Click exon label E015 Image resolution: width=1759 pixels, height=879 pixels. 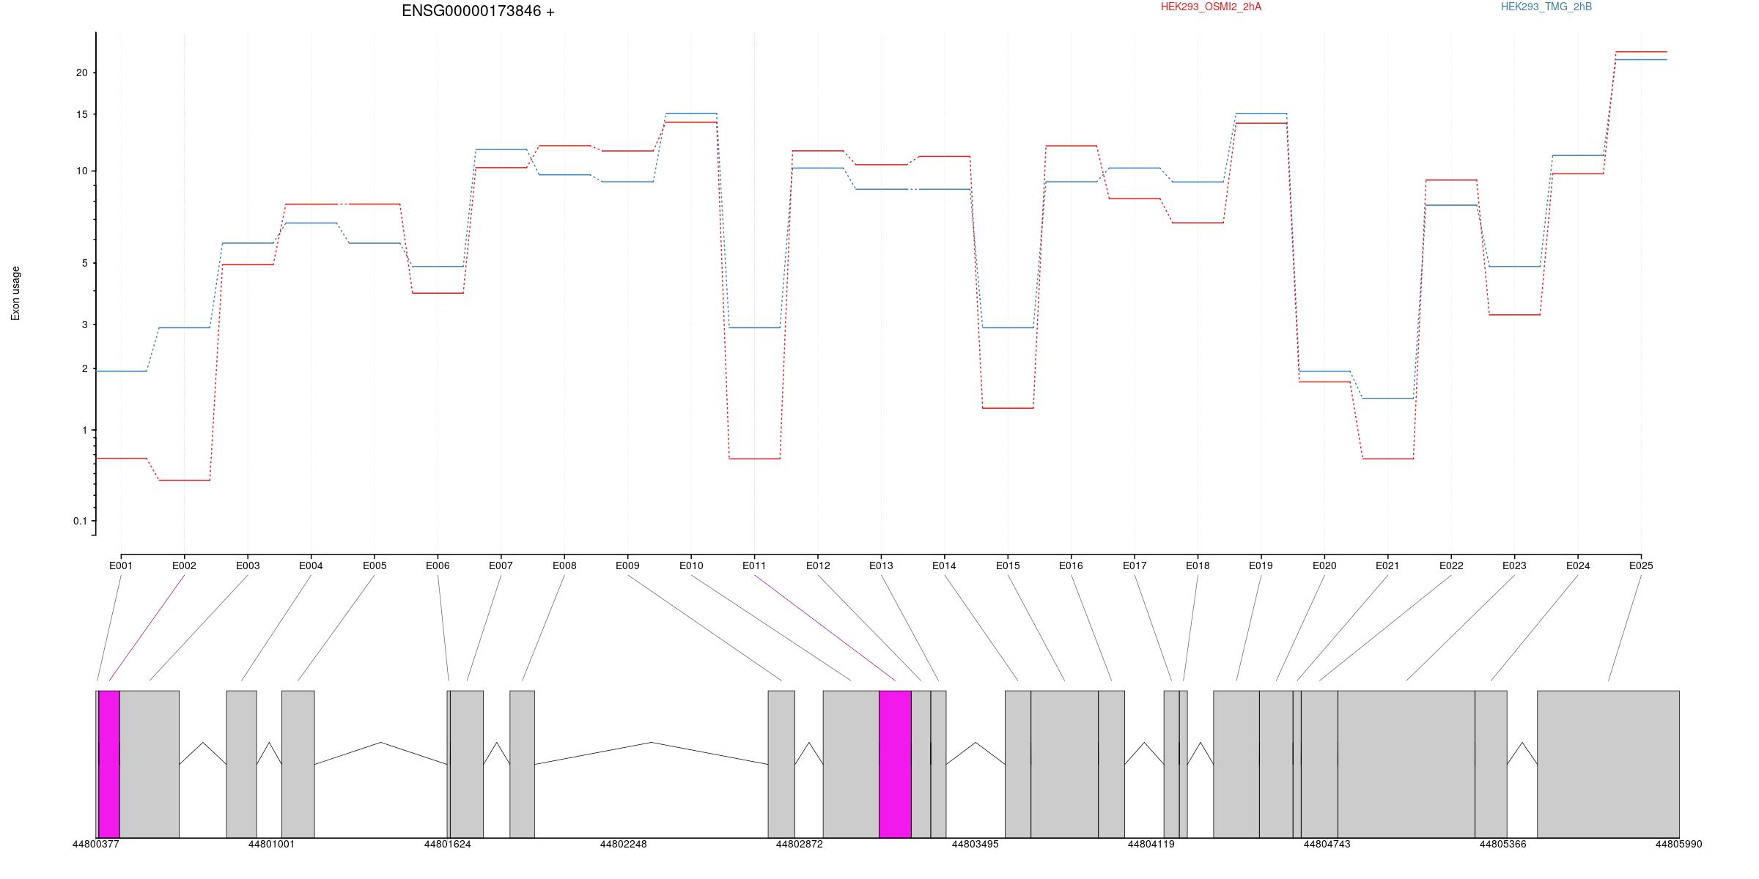coord(1008,565)
